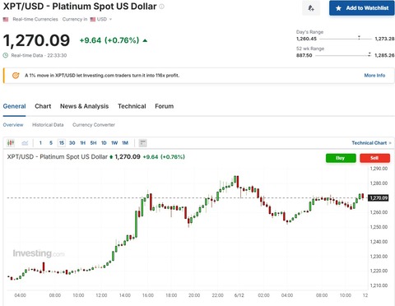Switch to the area chart type icon
This screenshot has height=306, width=395.
pos(25,143)
